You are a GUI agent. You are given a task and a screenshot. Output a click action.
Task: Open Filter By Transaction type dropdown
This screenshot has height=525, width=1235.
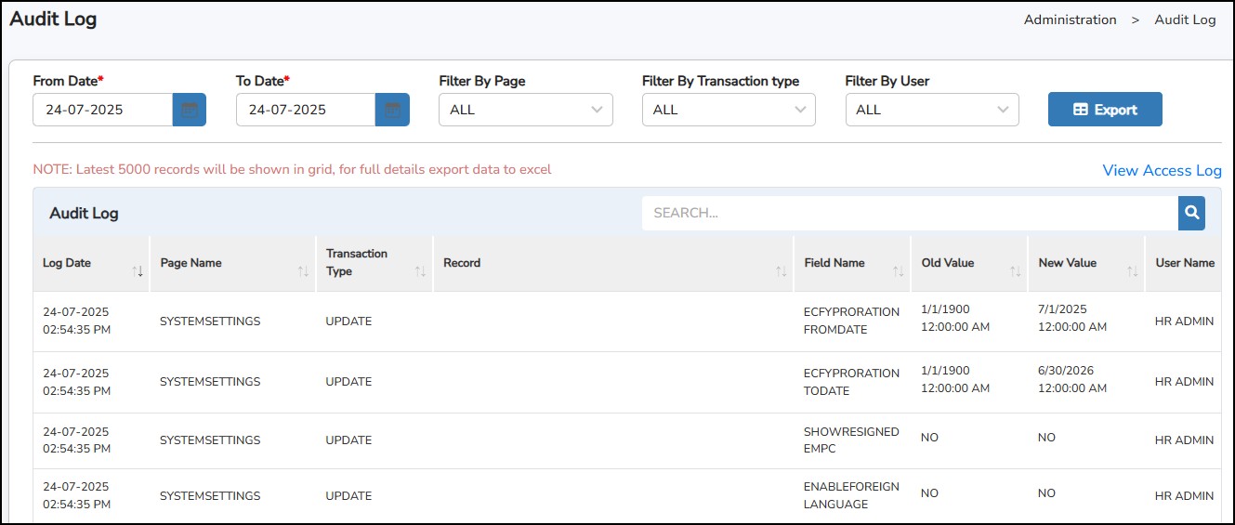pos(729,110)
